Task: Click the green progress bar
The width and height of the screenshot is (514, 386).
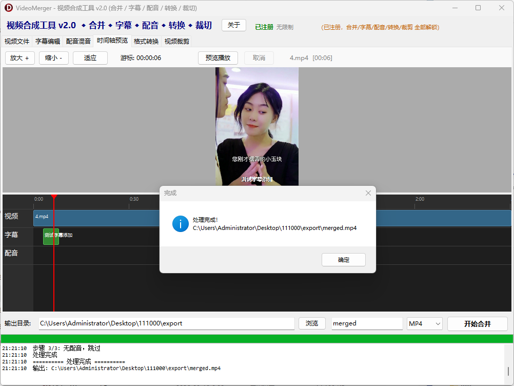Action: [256, 338]
